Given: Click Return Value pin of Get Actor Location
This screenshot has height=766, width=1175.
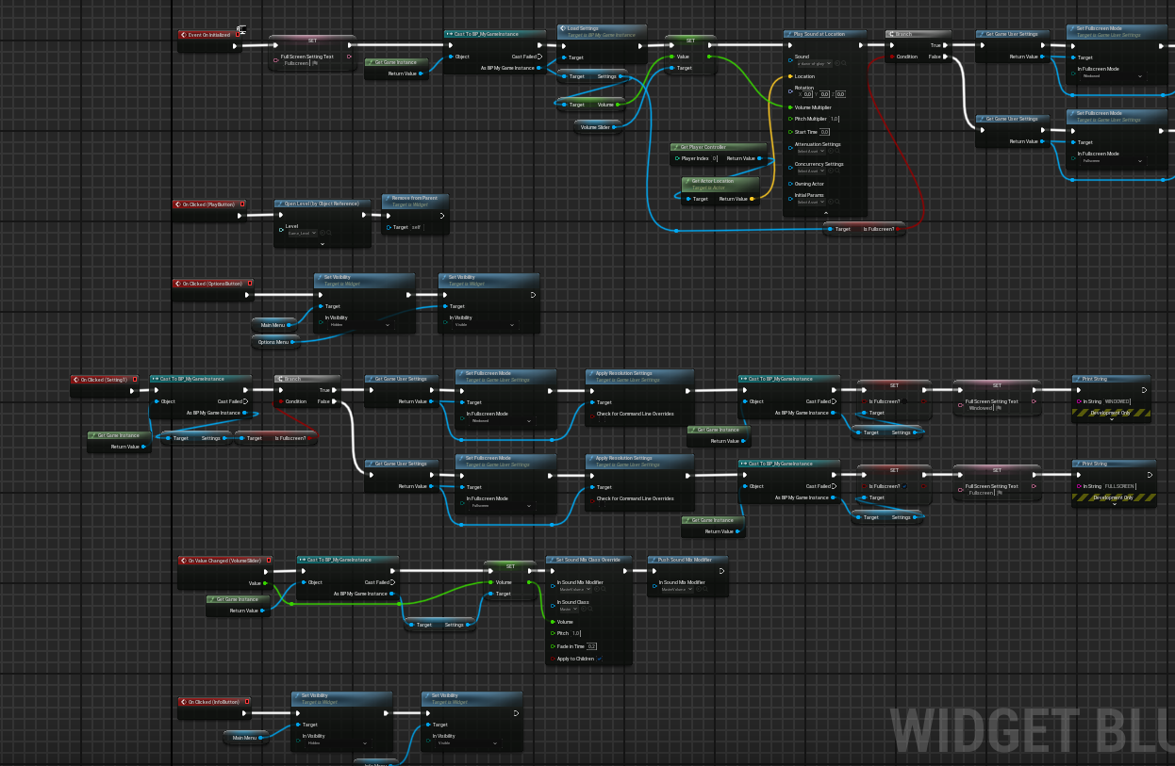Looking at the screenshot, I should click(x=752, y=199).
